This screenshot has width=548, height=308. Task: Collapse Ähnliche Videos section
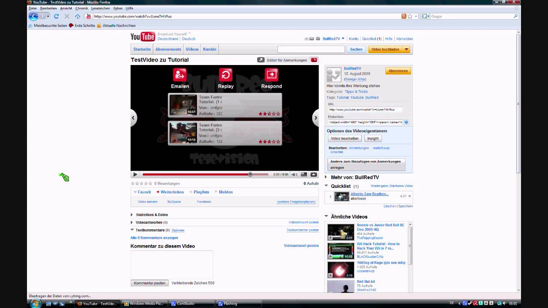(326, 216)
